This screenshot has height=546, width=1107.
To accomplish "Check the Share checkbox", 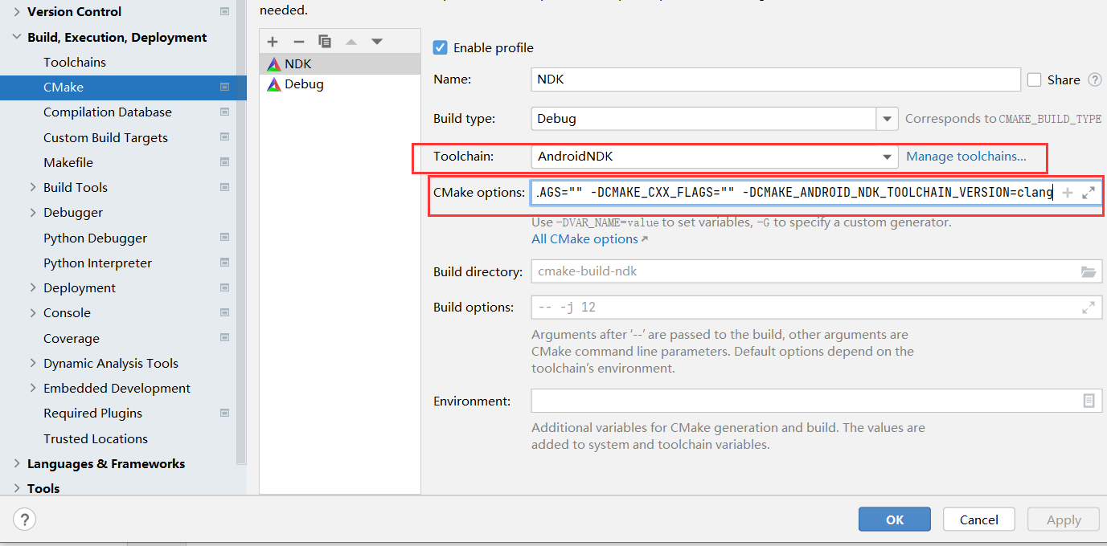I will (x=1034, y=79).
